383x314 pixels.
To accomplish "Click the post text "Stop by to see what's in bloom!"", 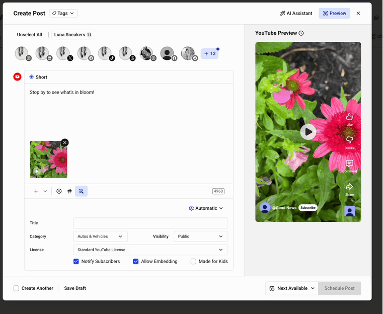I will (x=62, y=92).
